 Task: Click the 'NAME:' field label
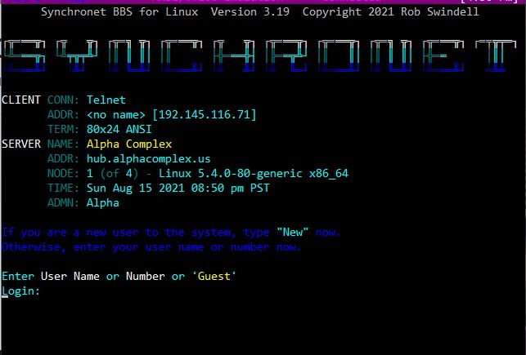point(64,144)
